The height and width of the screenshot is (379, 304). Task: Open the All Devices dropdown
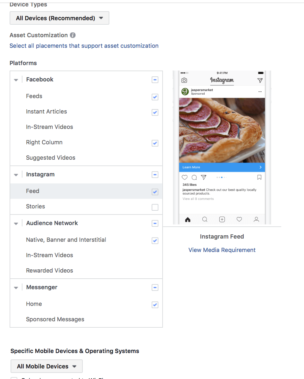point(59,18)
